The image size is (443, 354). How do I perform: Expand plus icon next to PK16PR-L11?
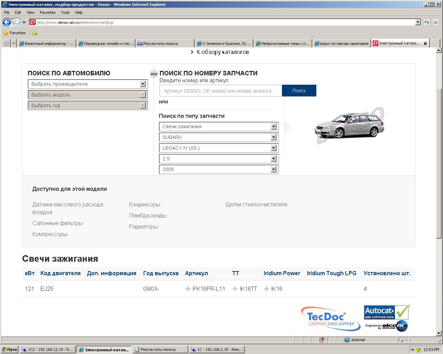point(188,289)
